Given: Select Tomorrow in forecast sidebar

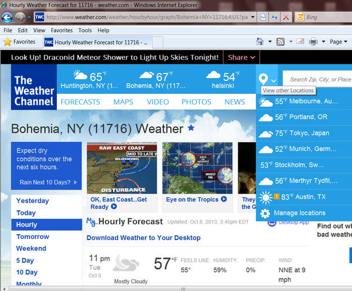Looking at the screenshot, I should 33,236.
